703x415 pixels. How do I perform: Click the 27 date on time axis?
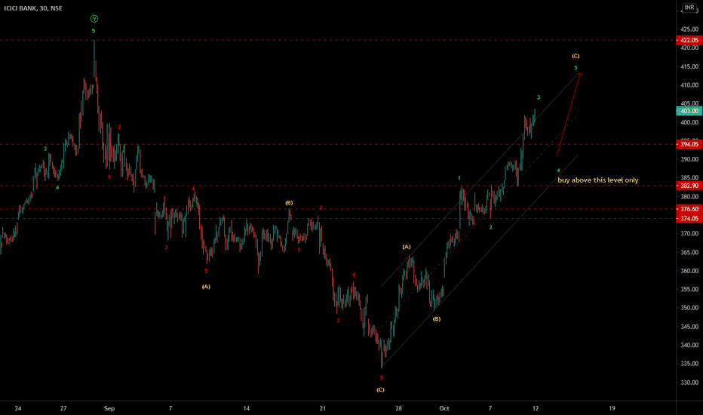click(63, 408)
